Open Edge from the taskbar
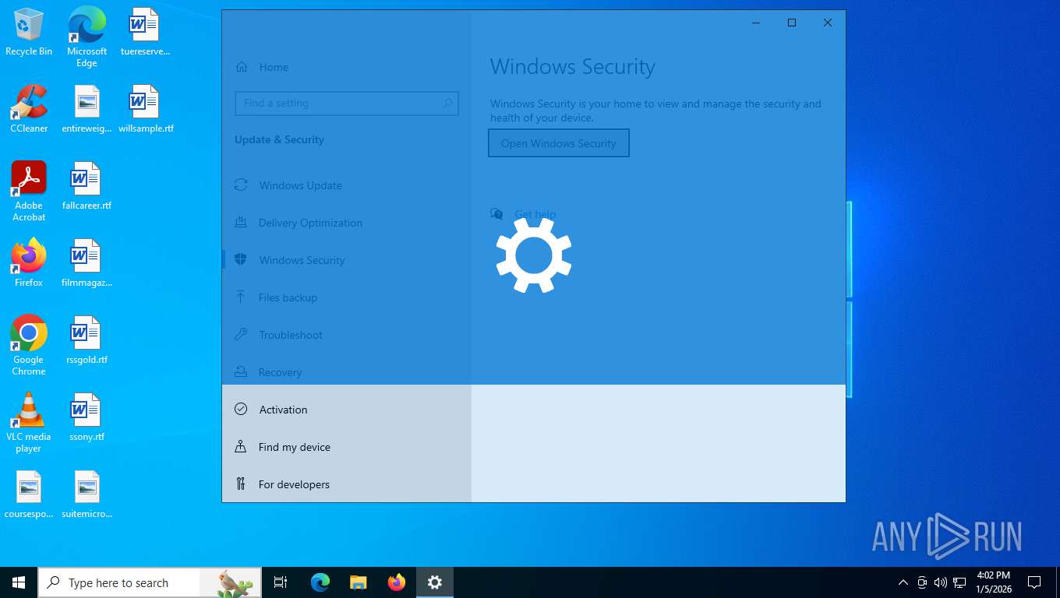1060x598 pixels. (x=320, y=582)
